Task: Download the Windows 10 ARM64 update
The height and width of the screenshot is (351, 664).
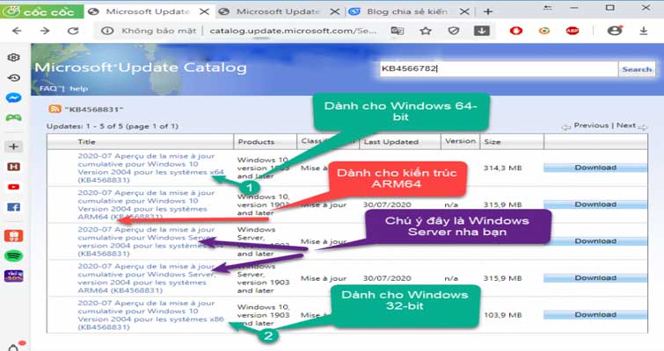Action: [x=595, y=204]
